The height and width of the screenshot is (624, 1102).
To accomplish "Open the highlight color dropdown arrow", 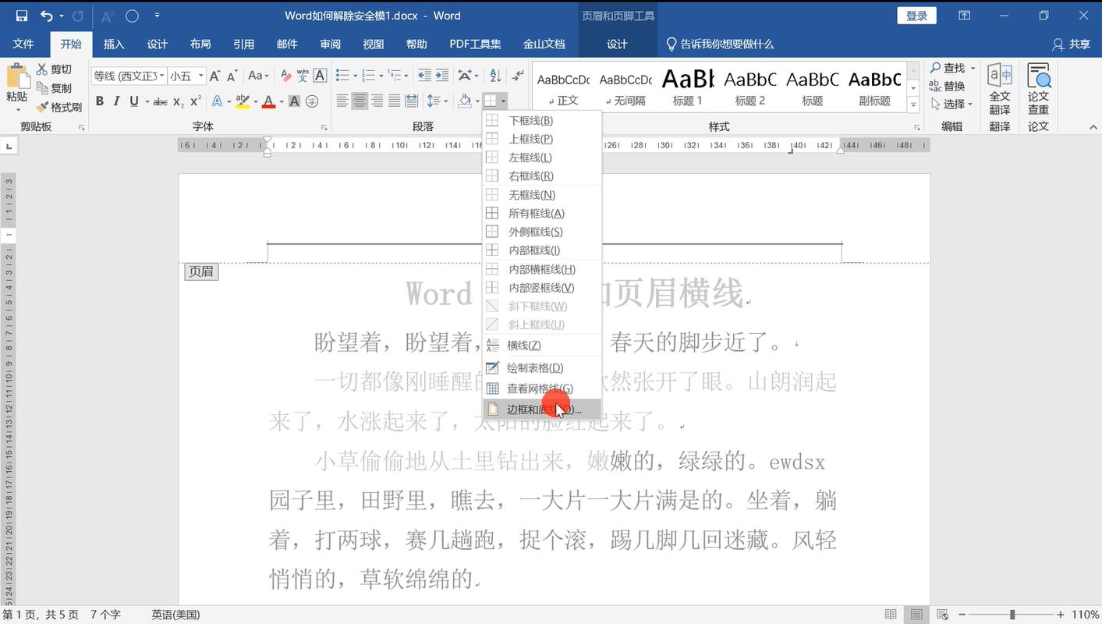I will pyautogui.click(x=255, y=101).
